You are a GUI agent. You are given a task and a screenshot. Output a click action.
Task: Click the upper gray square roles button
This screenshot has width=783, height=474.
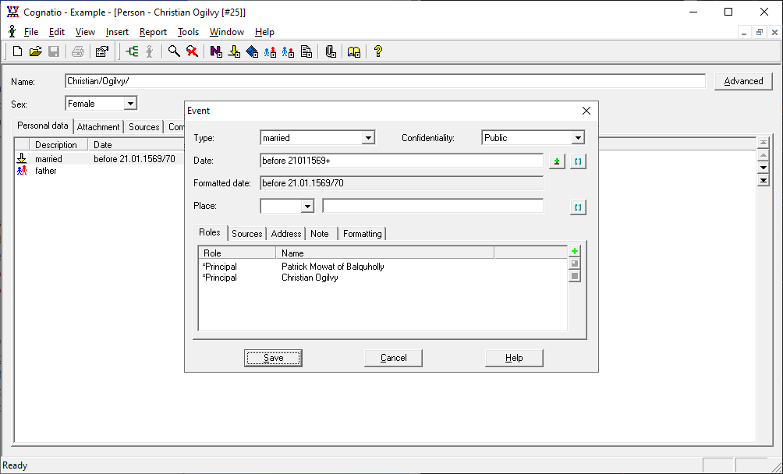tap(575, 264)
